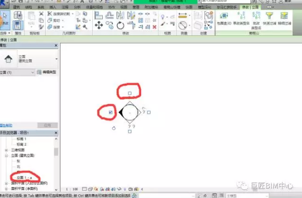
Task: Enable the top elevation marker checkbox
Action: point(130,93)
